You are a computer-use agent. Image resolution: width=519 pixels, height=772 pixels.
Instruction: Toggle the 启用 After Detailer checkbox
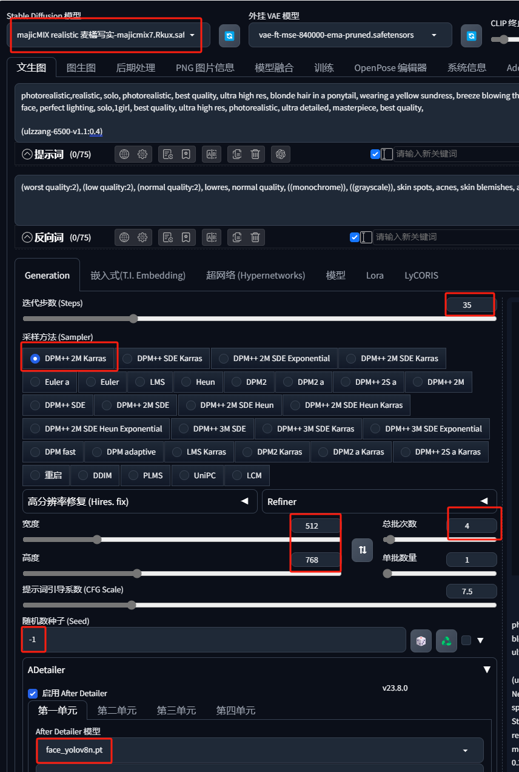[x=33, y=693]
